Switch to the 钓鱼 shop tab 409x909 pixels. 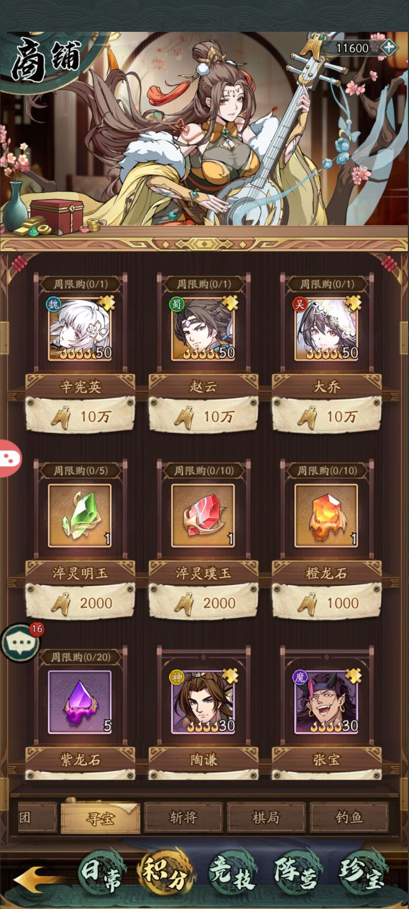(x=349, y=818)
